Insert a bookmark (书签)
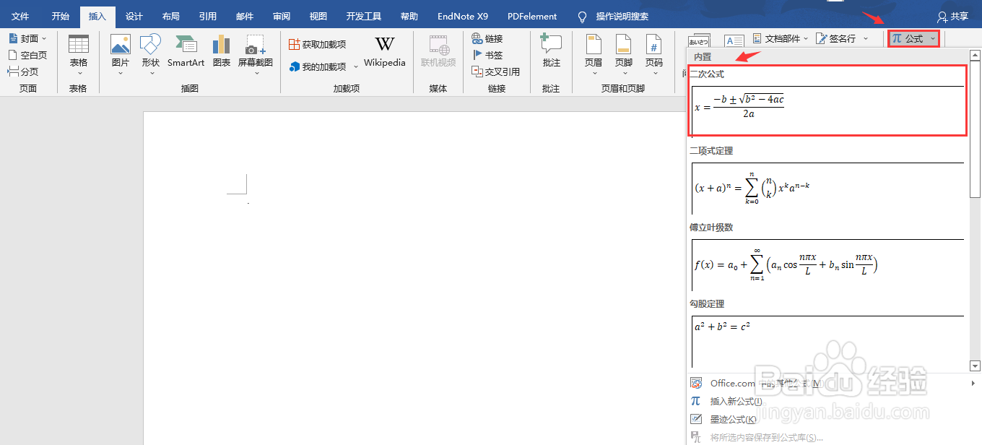982x445 pixels. pyautogui.click(x=487, y=55)
